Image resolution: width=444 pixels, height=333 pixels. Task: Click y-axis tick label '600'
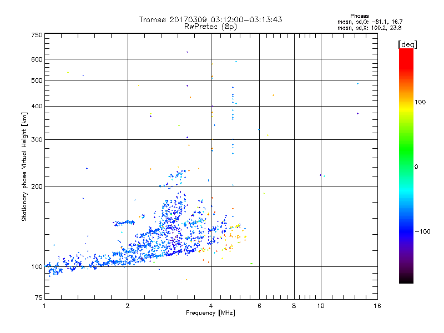click(37, 59)
